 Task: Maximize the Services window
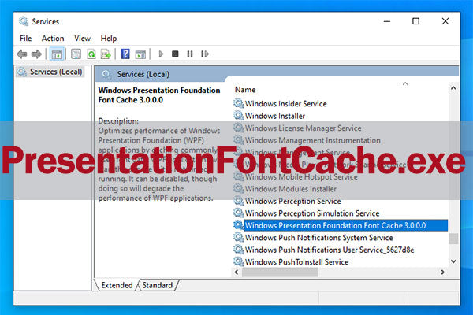[x=415, y=21]
